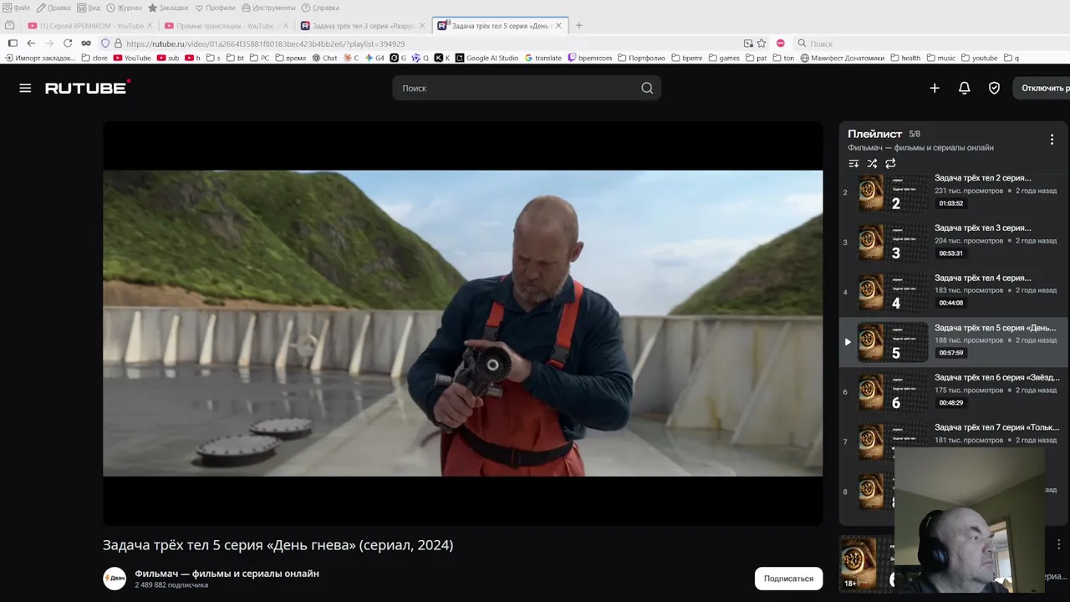Image resolution: width=1070 pixels, height=602 pixels.
Task: Play Задача трёх тел 3 серия thumbnail in playlist
Action: click(893, 242)
